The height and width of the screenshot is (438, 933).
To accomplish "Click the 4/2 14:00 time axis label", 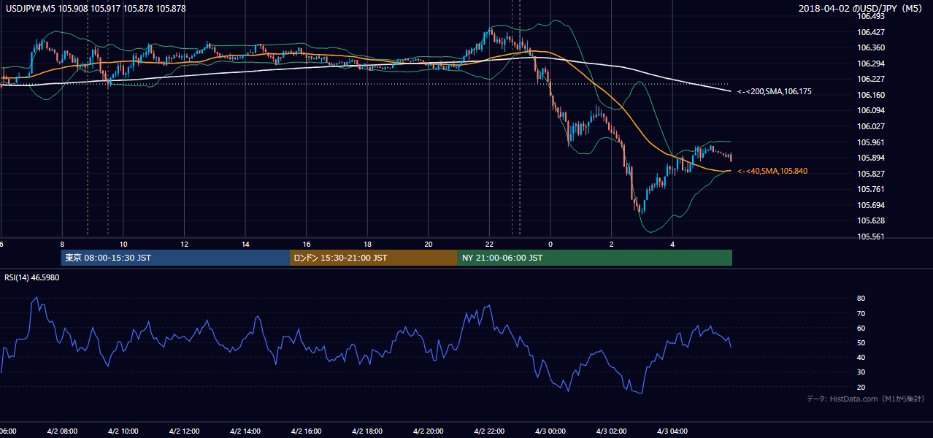I will (245, 431).
